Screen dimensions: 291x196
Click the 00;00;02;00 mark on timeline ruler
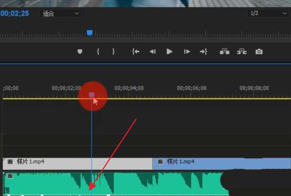click(66, 88)
